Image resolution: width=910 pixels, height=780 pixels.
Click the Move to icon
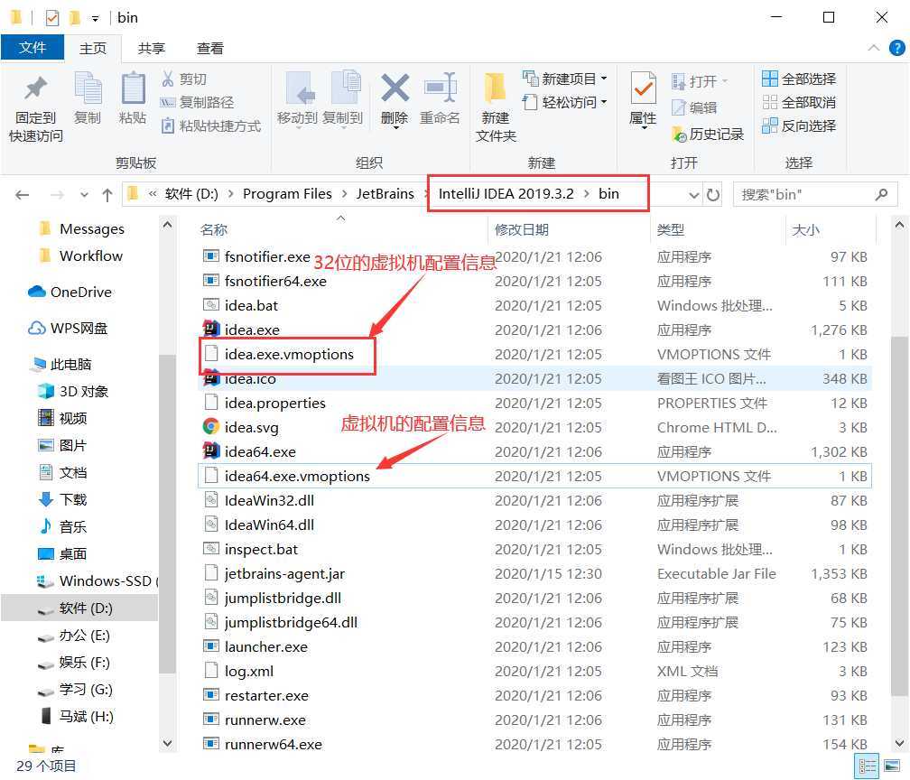click(x=301, y=88)
